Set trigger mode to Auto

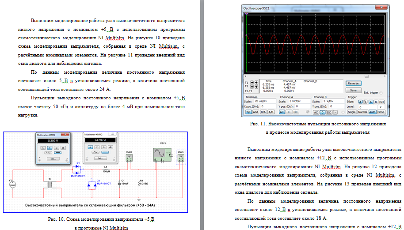pos(373,112)
